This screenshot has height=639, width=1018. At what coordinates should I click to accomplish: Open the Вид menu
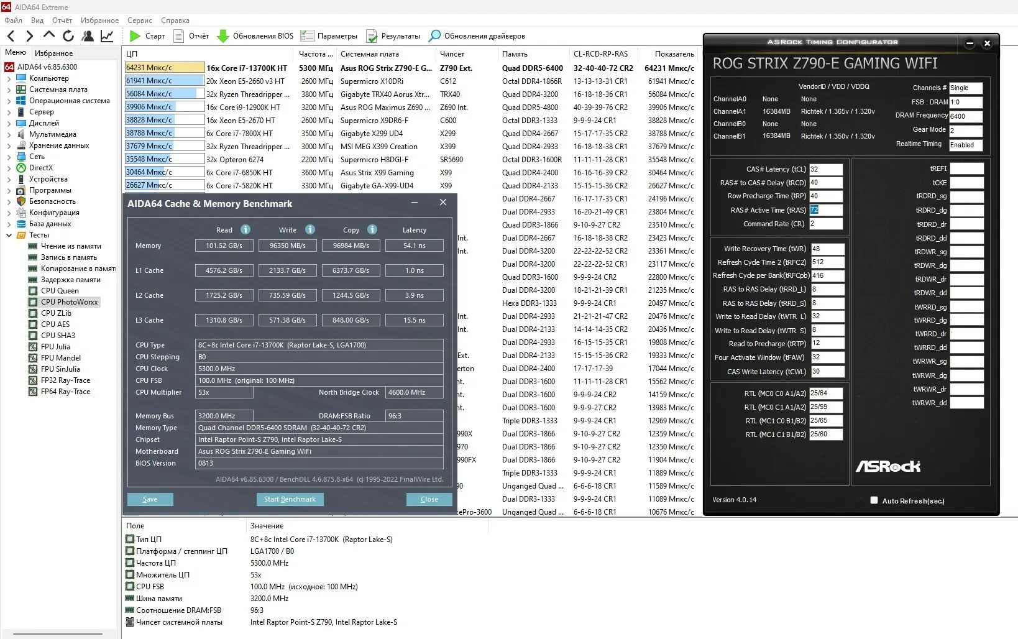(37, 21)
